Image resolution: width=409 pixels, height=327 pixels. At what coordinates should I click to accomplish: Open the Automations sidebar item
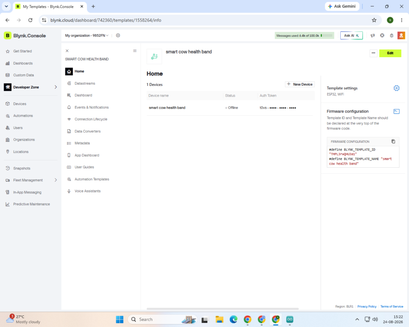(23, 116)
